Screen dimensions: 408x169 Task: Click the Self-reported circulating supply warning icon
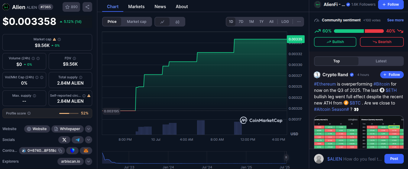tap(89, 95)
